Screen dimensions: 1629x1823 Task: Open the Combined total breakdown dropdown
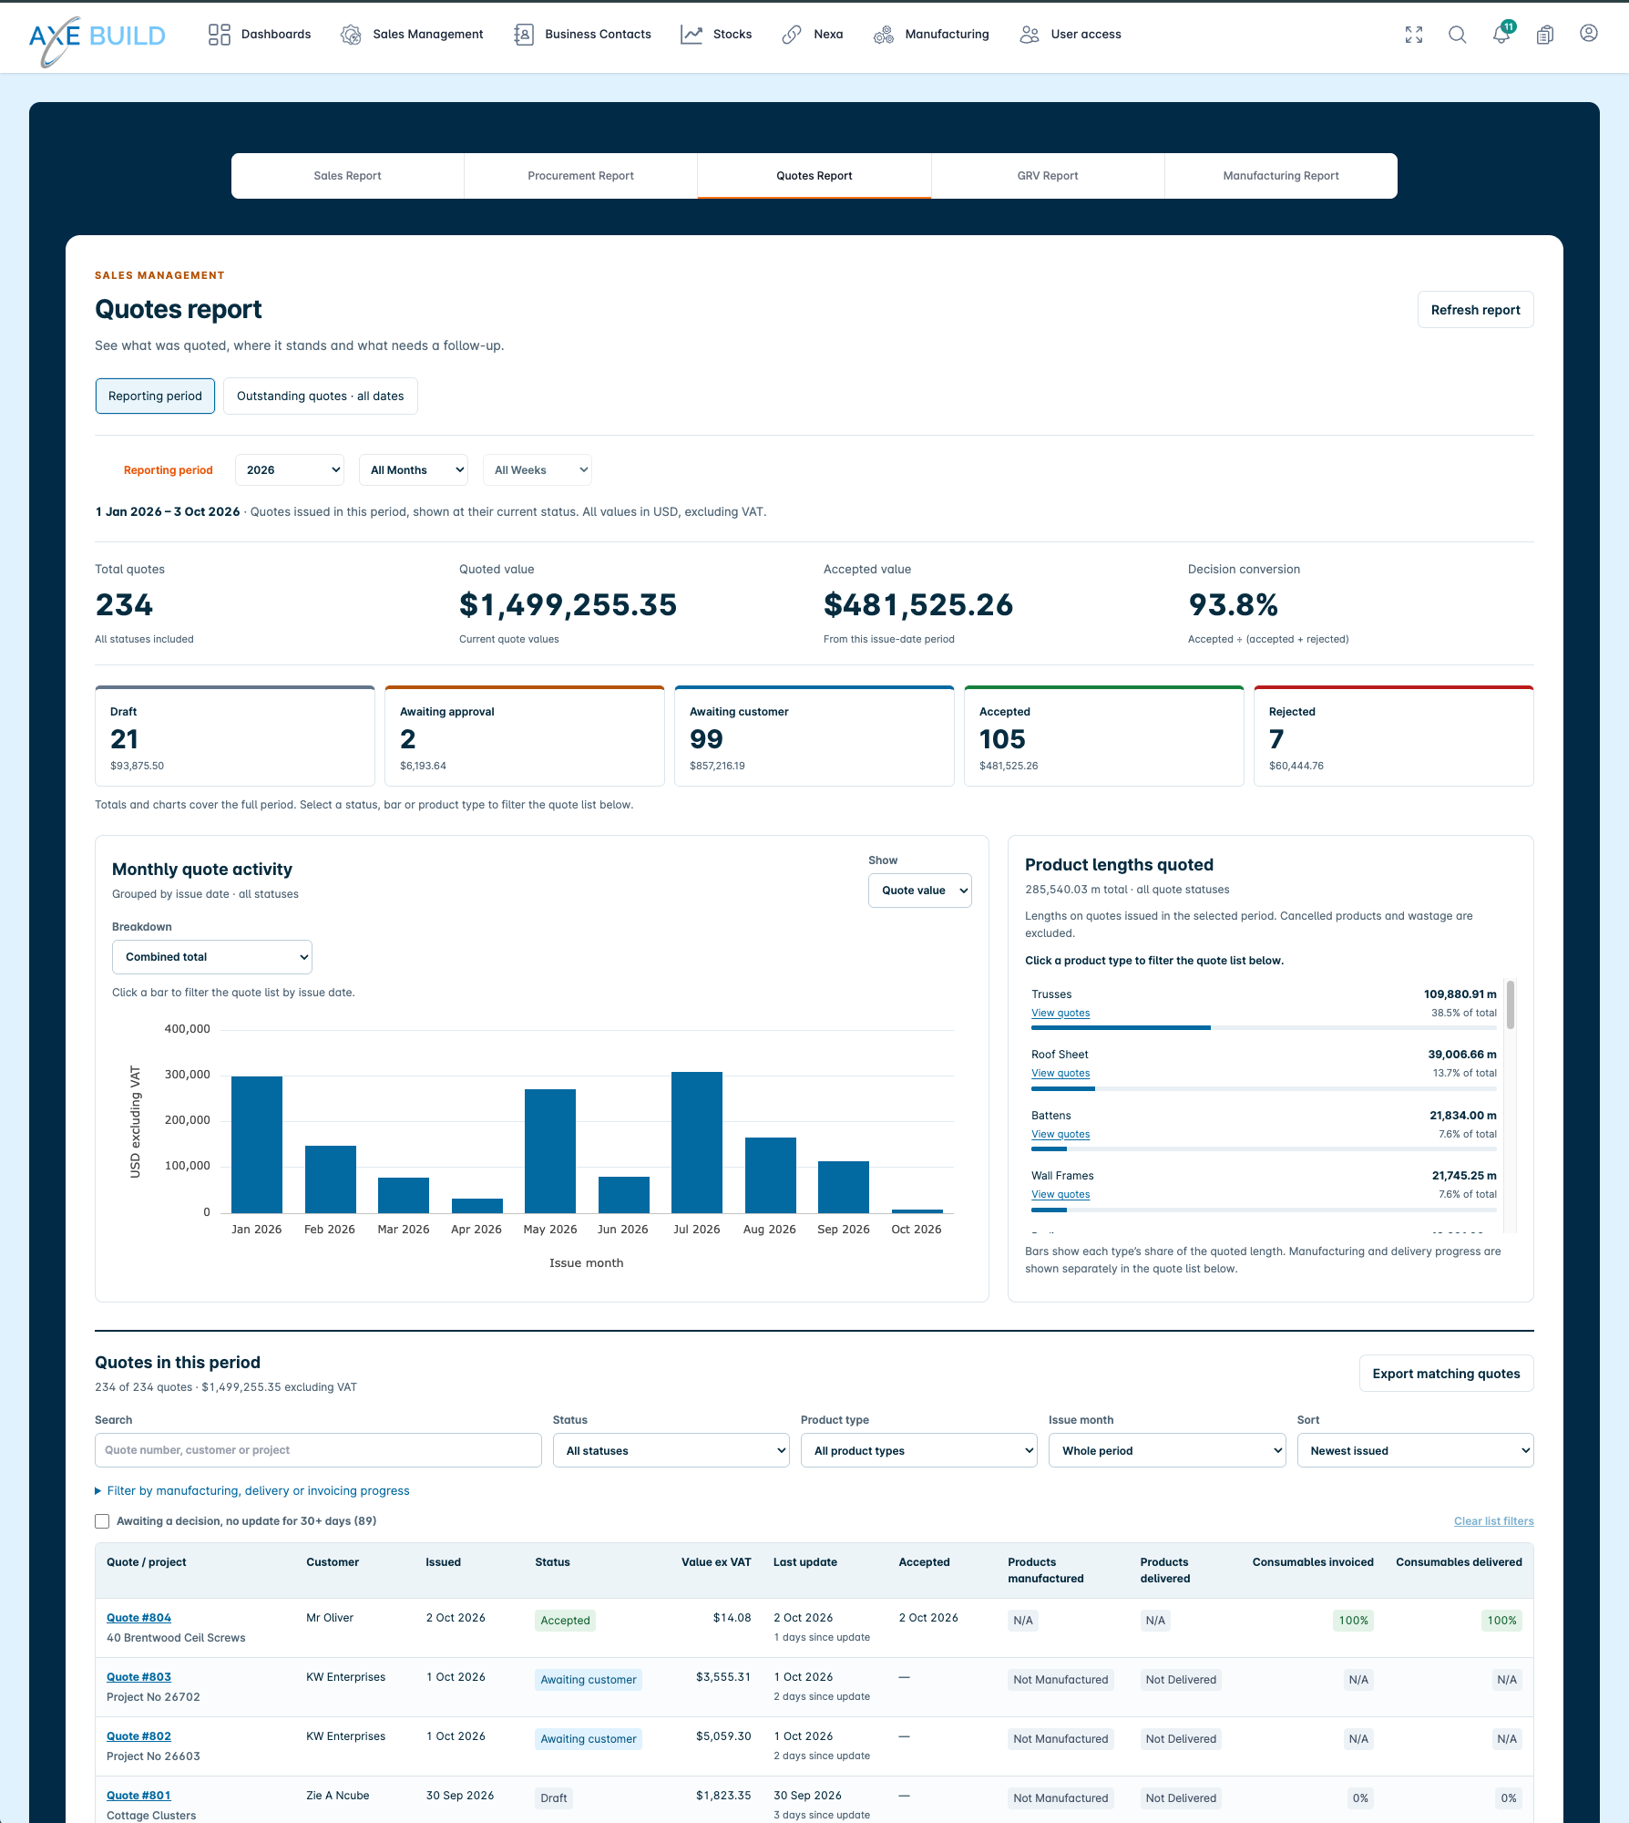[x=212, y=957]
